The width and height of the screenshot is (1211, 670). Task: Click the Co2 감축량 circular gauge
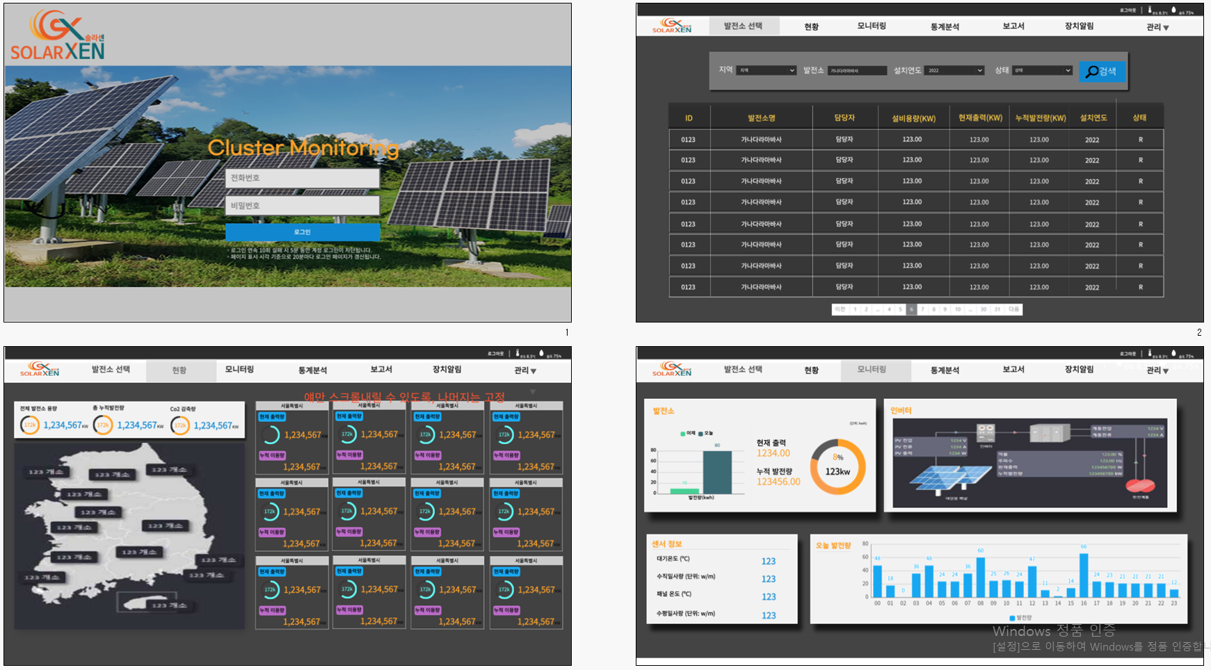pos(180,425)
